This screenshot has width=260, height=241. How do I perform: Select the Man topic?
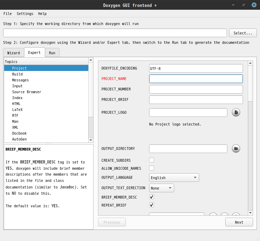coord(46,121)
